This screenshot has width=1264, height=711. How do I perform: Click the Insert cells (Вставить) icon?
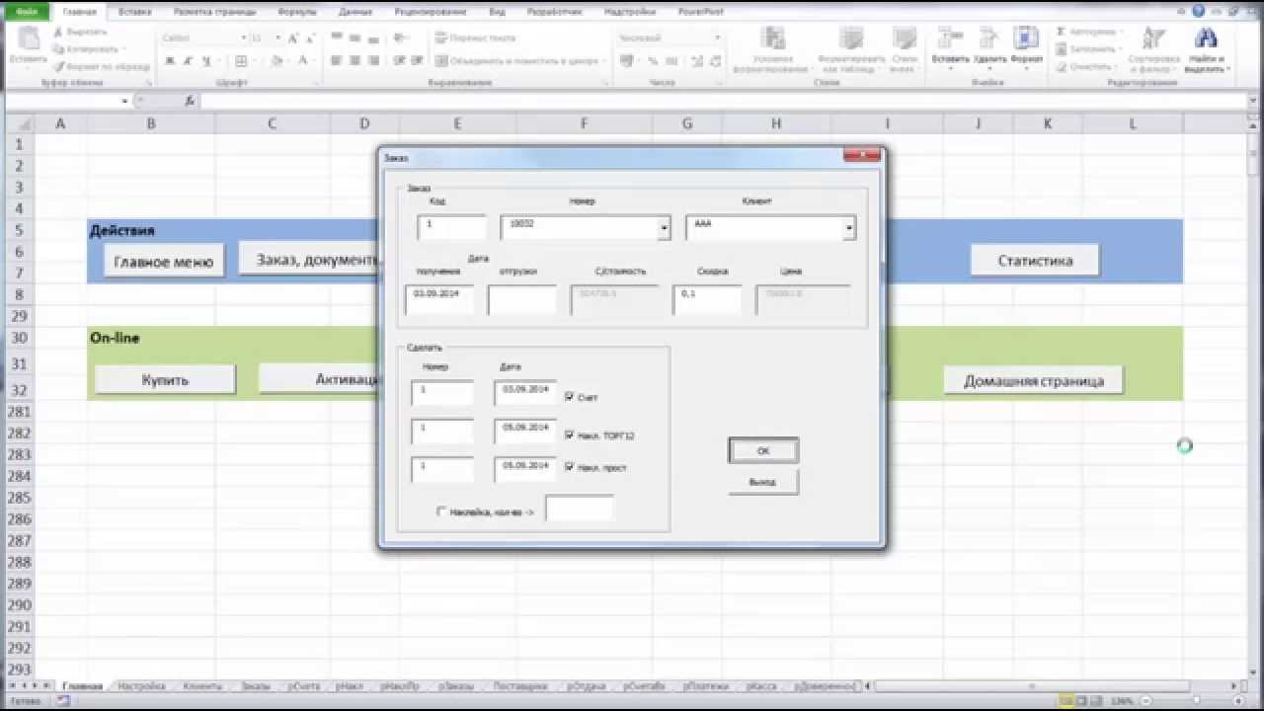pyautogui.click(x=950, y=38)
